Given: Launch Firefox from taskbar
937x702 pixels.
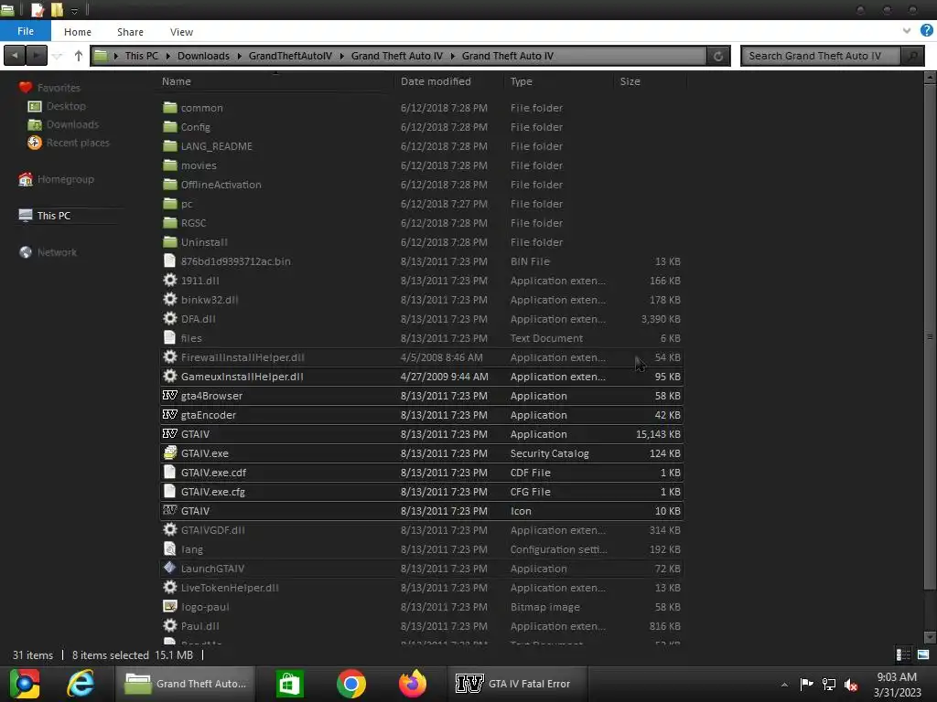Looking at the screenshot, I should 413,684.
